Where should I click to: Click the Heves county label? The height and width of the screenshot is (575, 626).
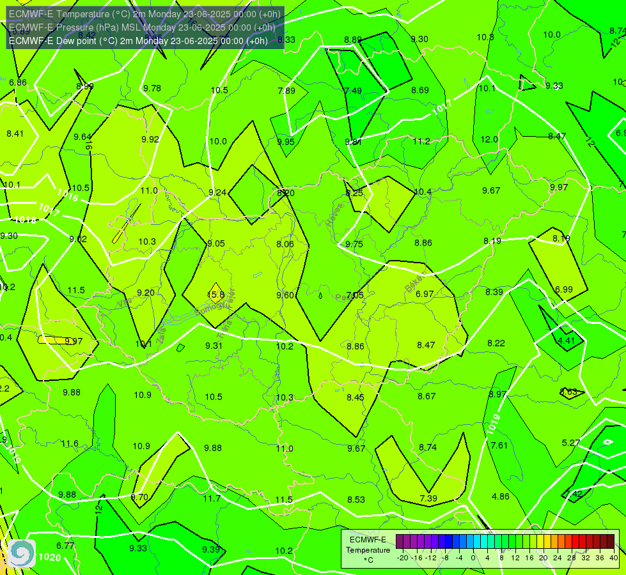pyautogui.click(x=334, y=215)
